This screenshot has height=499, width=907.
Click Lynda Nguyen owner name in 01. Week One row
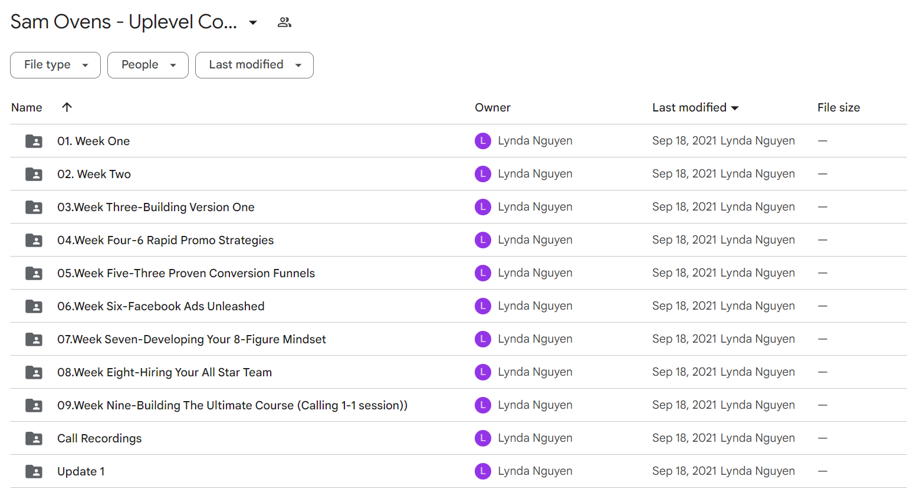click(535, 141)
